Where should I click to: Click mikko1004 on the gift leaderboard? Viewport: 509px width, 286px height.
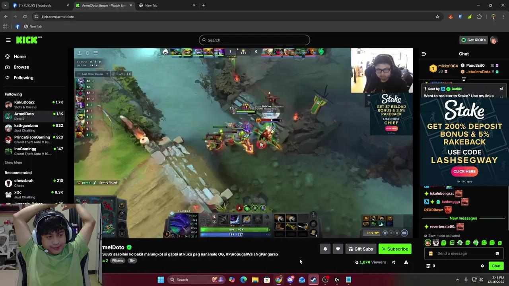(448, 66)
